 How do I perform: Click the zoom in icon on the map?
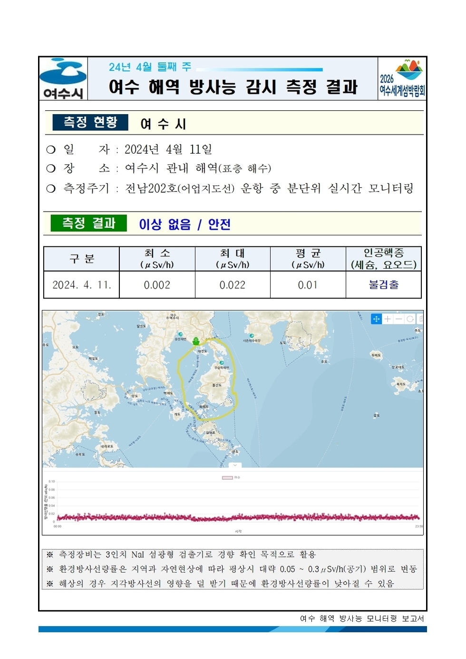[x=387, y=319]
